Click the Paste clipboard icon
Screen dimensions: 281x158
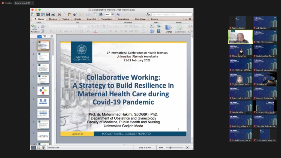(x=70, y=14)
